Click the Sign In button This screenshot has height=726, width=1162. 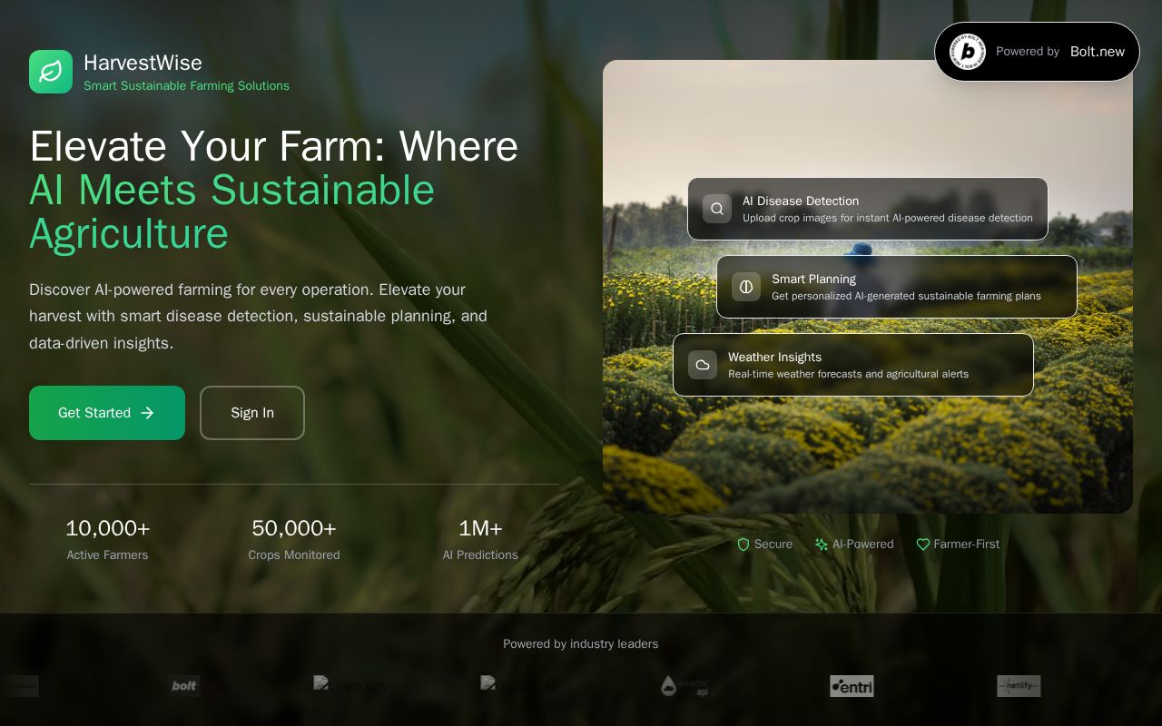point(252,413)
